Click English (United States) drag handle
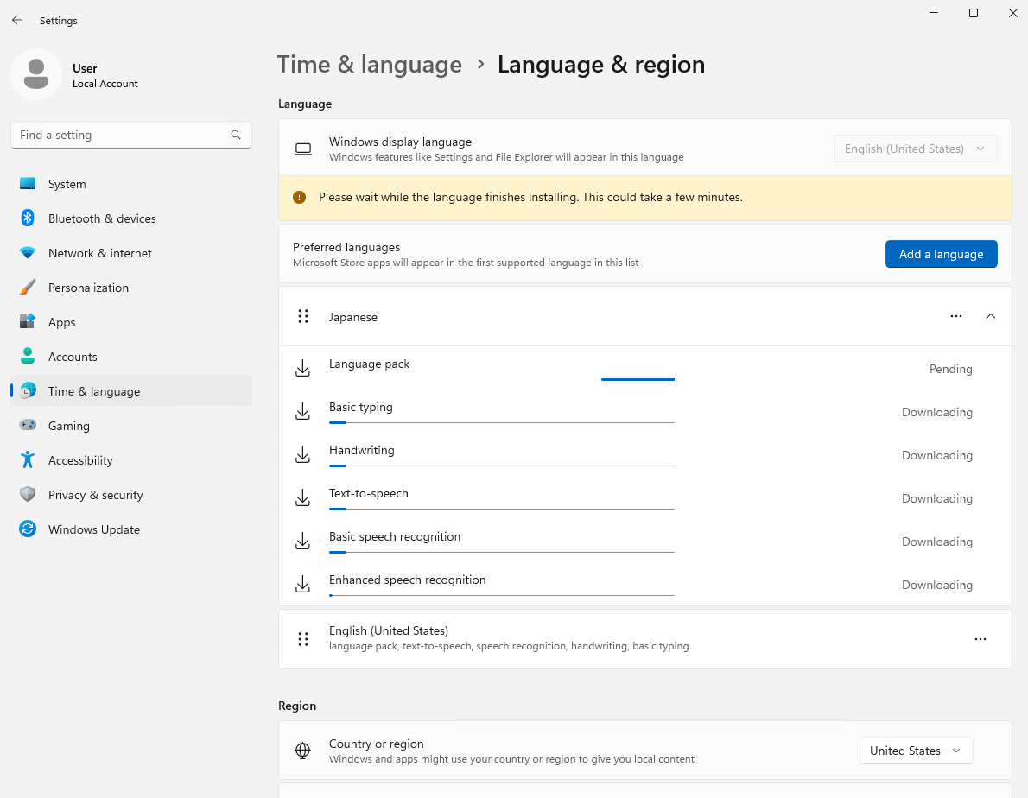1028x798 pixels. pos(303,639)
